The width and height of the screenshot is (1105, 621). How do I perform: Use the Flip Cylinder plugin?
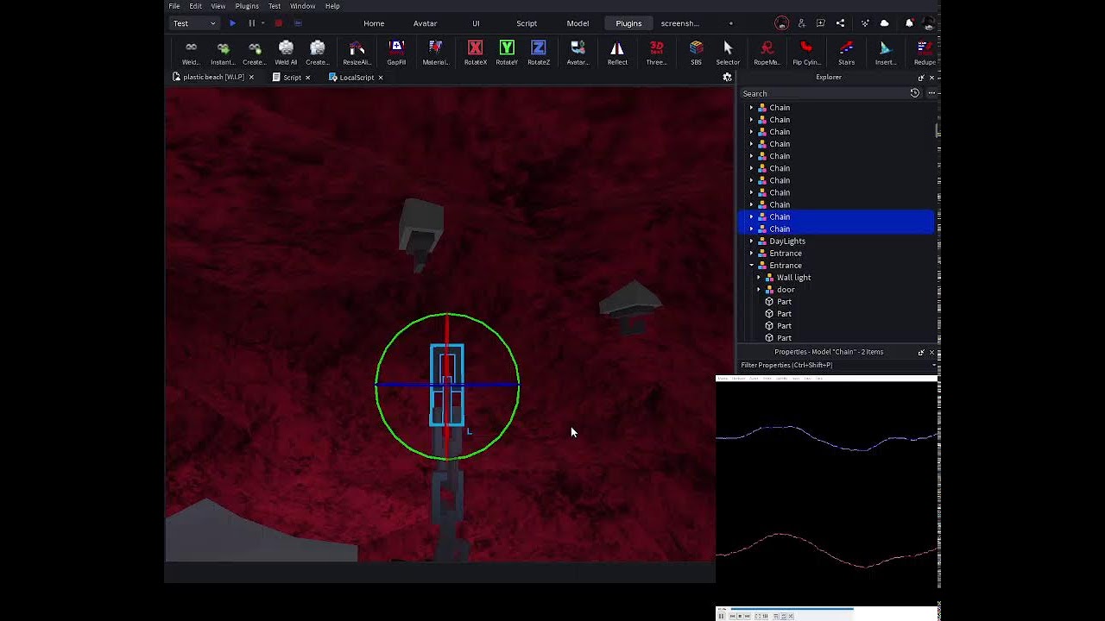806,53
